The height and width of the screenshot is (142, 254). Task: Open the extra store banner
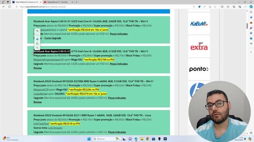coord(199,47)
